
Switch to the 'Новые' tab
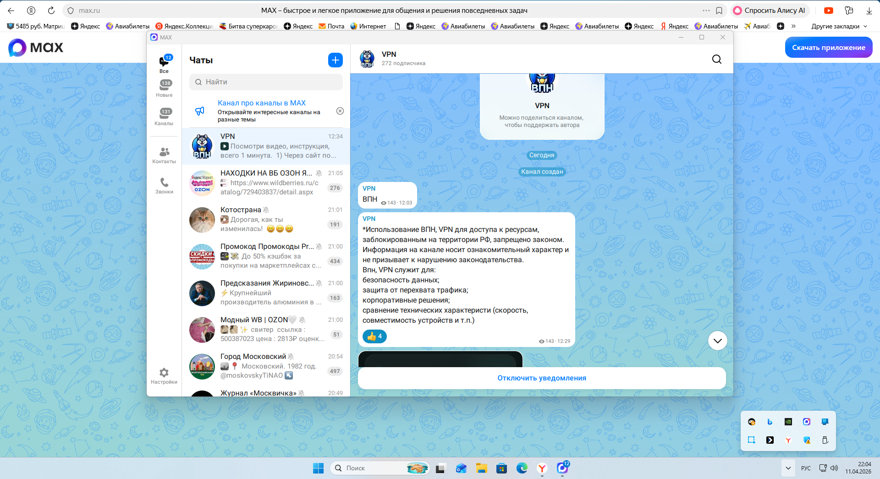pyautogui.click(x=164, y=88)
